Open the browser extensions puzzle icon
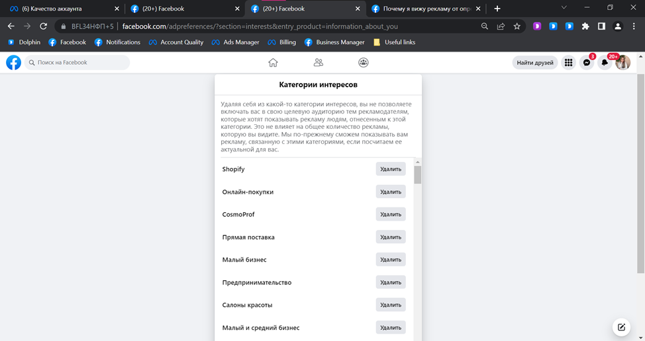645x341 pixels. point(585,26)
